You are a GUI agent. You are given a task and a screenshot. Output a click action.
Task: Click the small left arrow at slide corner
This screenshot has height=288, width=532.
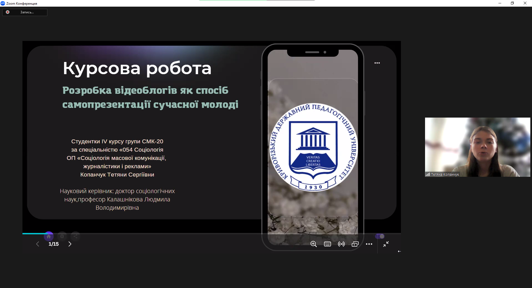coord(399,251)
